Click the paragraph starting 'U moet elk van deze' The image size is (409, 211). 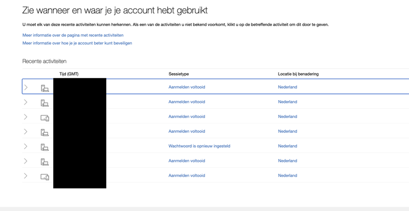tap(175, 25)
